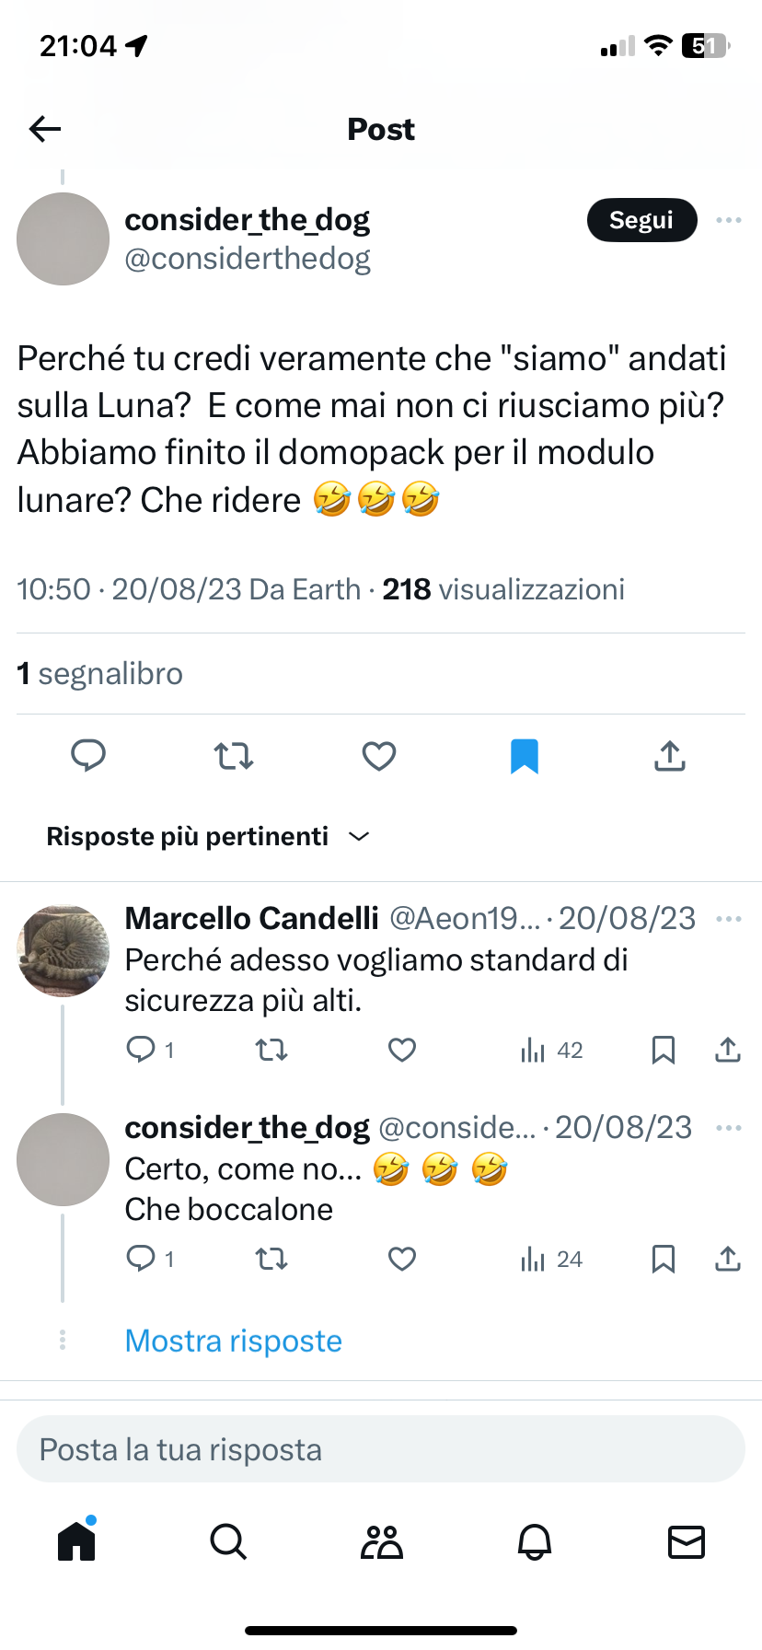Open the Search tab in bottom navigation
Screen dimensions: 762x1650
228,1541
